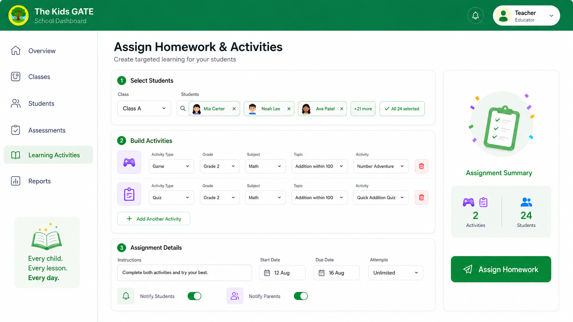573x322 pixels.
Task: Click the Assign Homework & Activities title
Action: [198, 47]
